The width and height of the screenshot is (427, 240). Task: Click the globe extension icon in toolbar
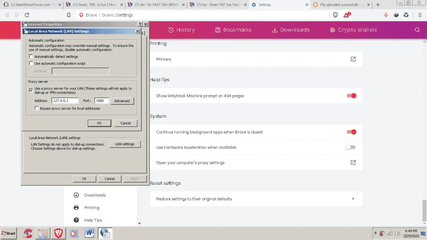[396, 15]
